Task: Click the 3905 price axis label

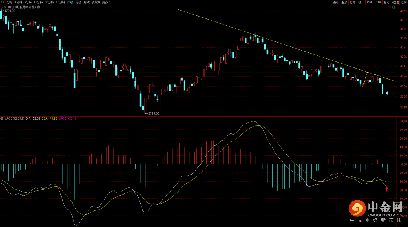Action: click(x=403, y=97)
